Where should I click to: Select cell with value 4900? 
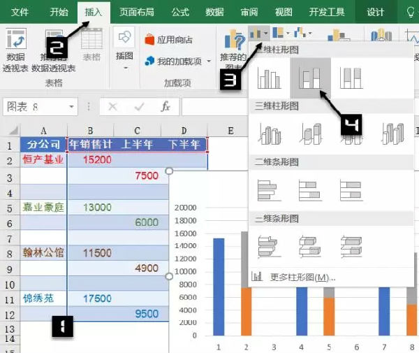[x=138, y=268]
